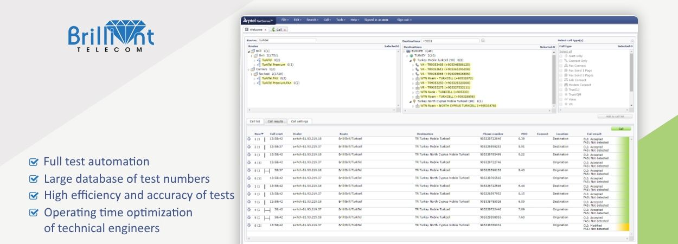678x244 pixels.
Task: Tick the TrueCLI checkbox
Action: [561, 90]
